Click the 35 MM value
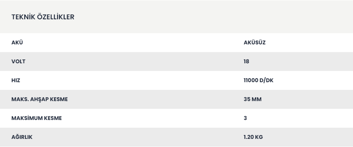The height and width of the screenshot is (147, 353). coord(253,99)
